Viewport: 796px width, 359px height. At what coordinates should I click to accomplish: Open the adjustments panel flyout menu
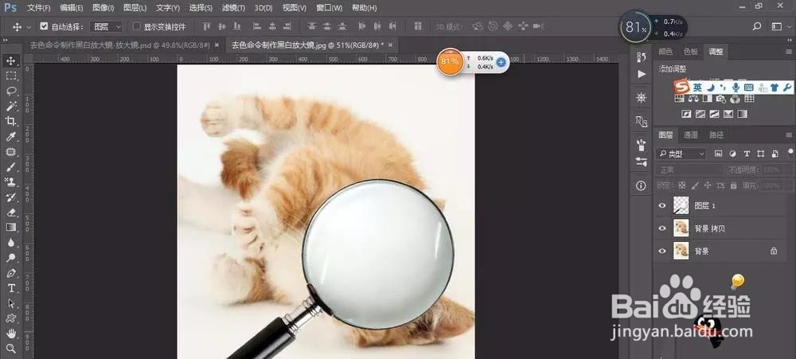[x=789, y=52]
